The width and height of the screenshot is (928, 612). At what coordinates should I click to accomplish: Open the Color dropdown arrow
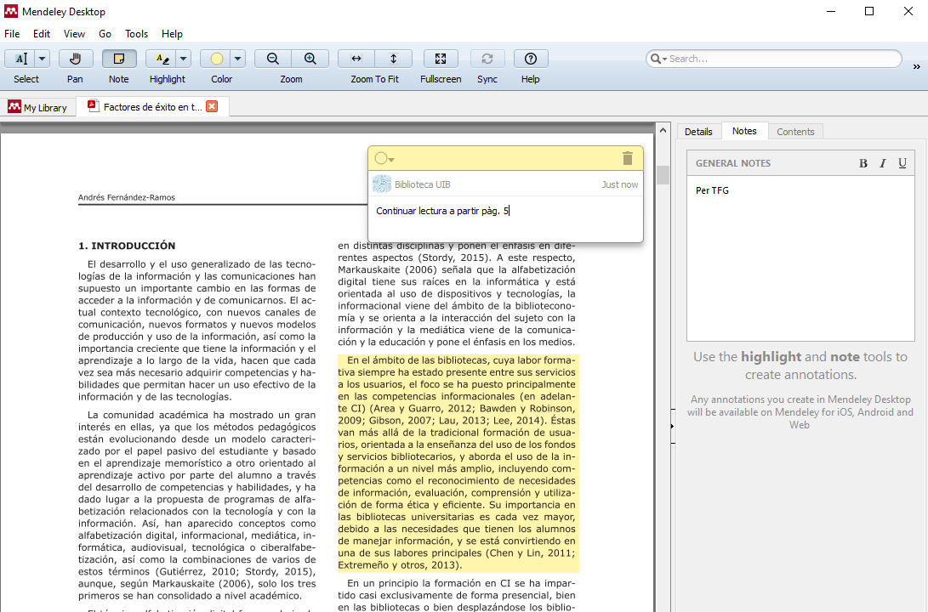click(238, 59)
